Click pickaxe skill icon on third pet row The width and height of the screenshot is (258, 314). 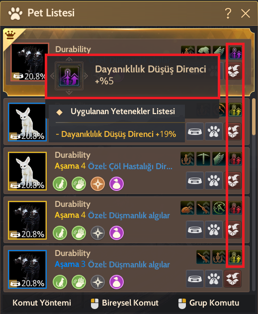tap(203, 159)
